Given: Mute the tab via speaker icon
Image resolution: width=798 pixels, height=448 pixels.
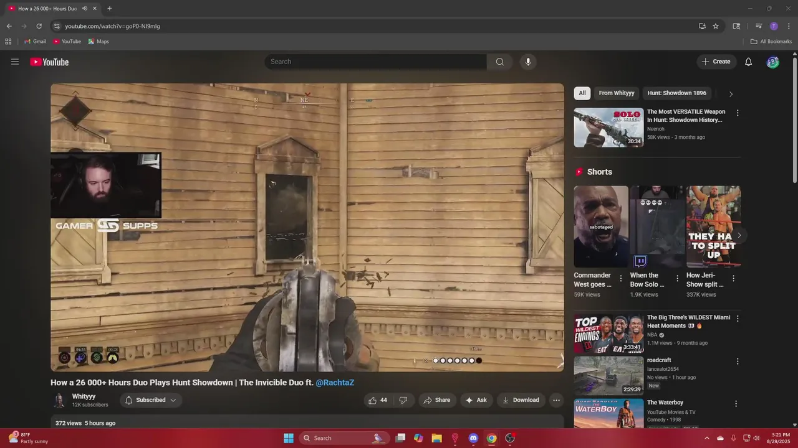Looking at the screenshot, I should 84,9.
